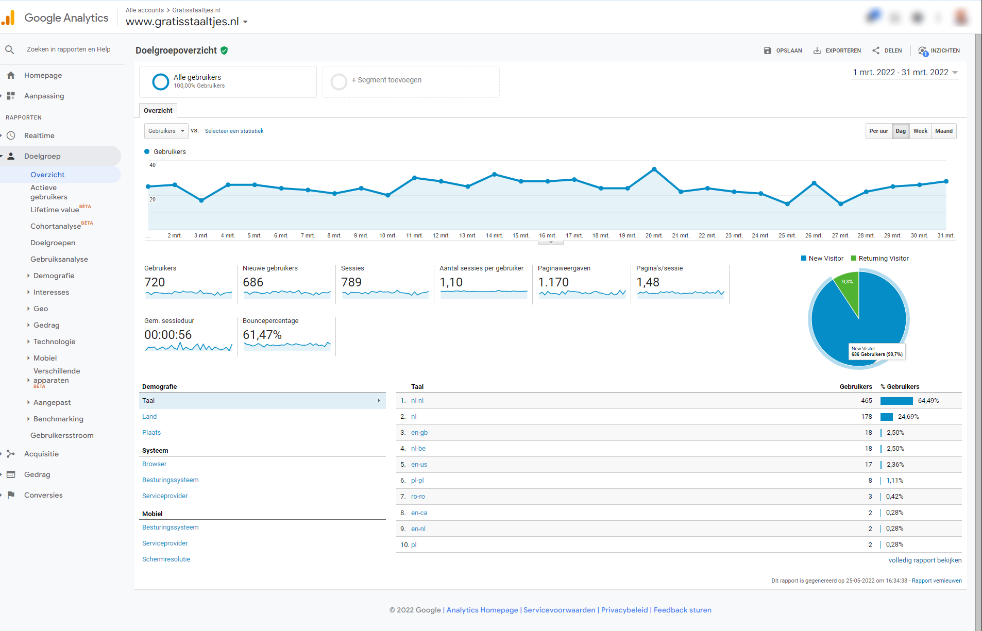This screenshot has width=982, height=631.
Task: Click the nl-nl language link
Action: pyautogui.click(x=417, y=400)
